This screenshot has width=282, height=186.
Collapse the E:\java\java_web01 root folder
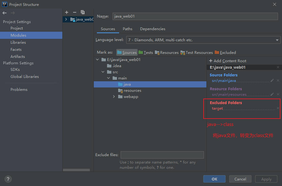[97, 59]
